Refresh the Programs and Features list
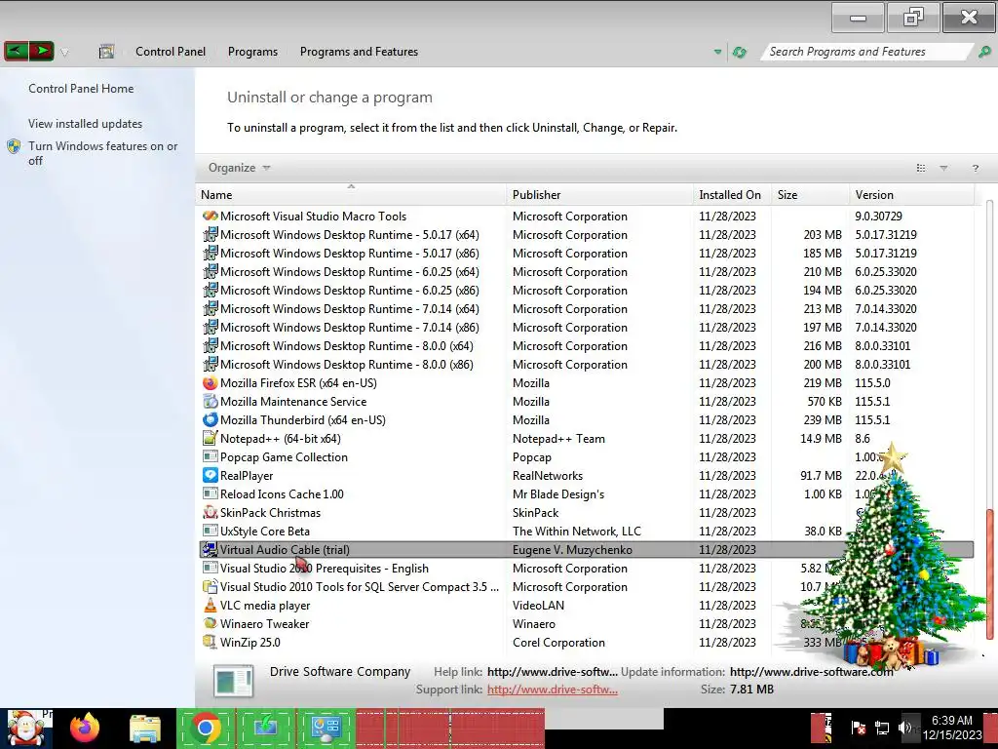The height and width of the screenshot is (749, 998). coord(739,52)
